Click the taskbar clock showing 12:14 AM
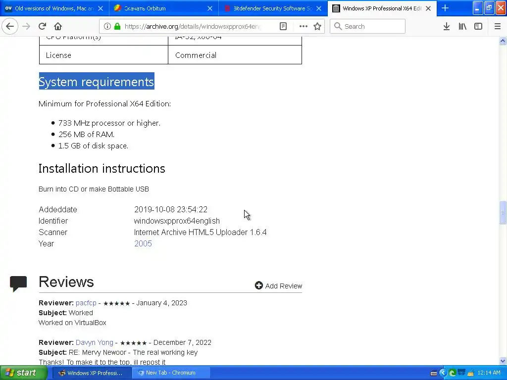Screen dimensions: 507x380 pyautogui.click(x=489, y=373)
